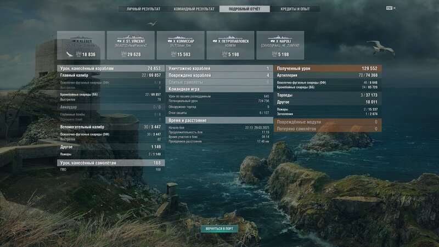Click the Вернуться в порт button
Viewport: 439px width, 247px height.
(x=219, y=229)
